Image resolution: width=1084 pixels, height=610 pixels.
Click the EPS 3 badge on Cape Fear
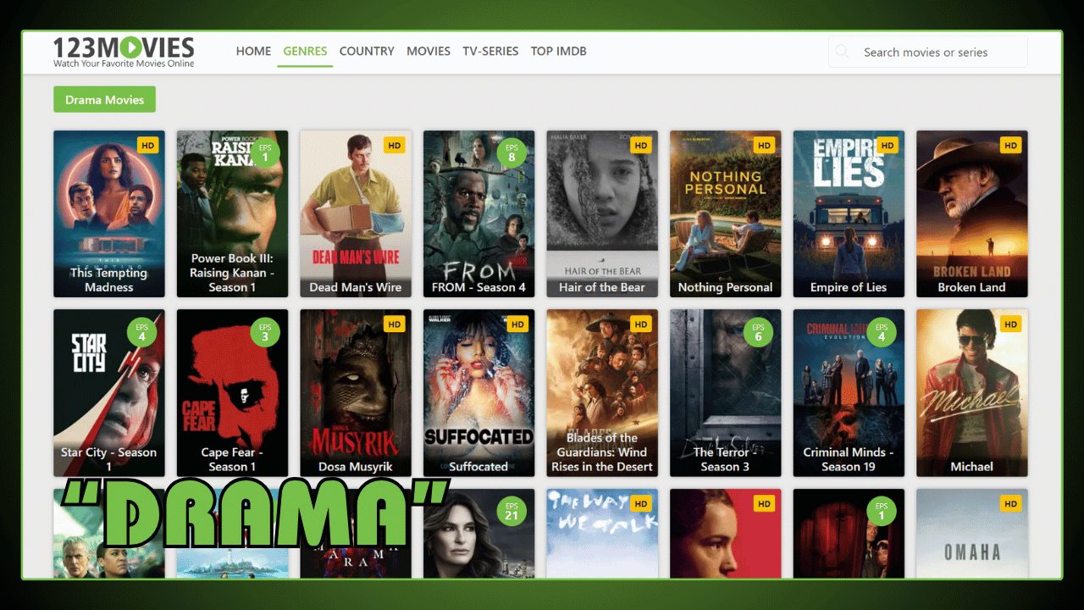click(265, 331)
